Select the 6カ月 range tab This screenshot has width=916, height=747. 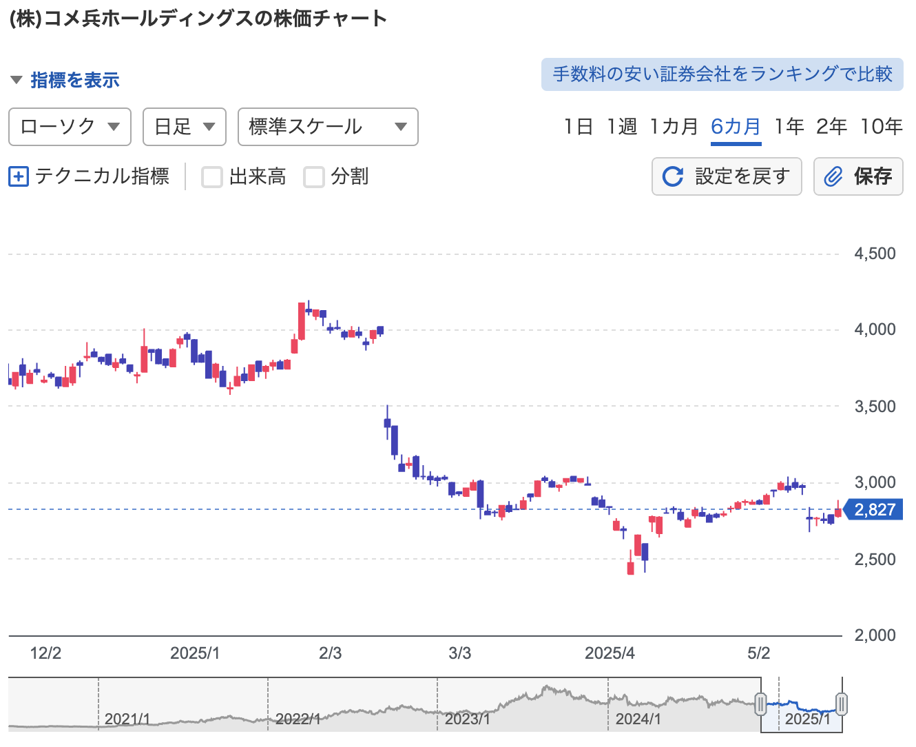point(736,127)
